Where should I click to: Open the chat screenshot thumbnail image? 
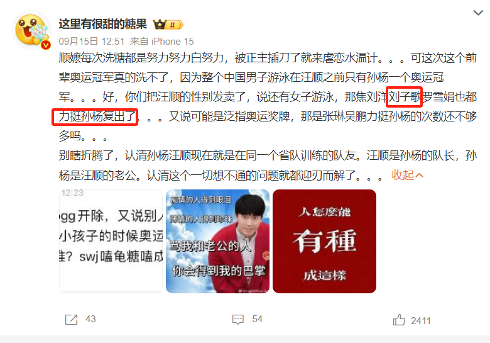tap(111, 241)
